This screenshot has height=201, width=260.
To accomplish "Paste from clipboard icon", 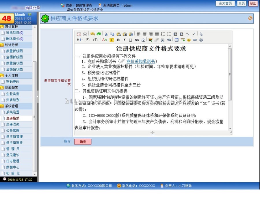I will tap(118, 34).
